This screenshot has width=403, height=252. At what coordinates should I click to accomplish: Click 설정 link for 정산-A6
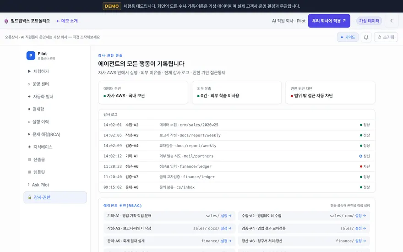click(x=360, y=241)
